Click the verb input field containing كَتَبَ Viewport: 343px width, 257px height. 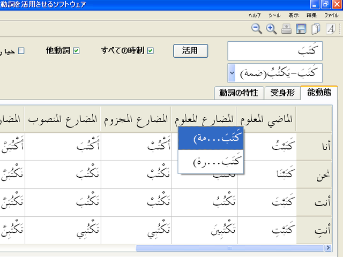tap(275, 51)
